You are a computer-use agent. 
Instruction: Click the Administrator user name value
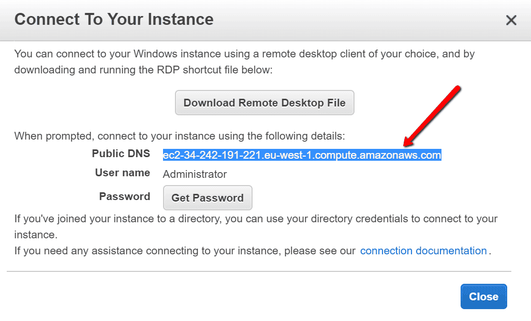coord(195,174)
